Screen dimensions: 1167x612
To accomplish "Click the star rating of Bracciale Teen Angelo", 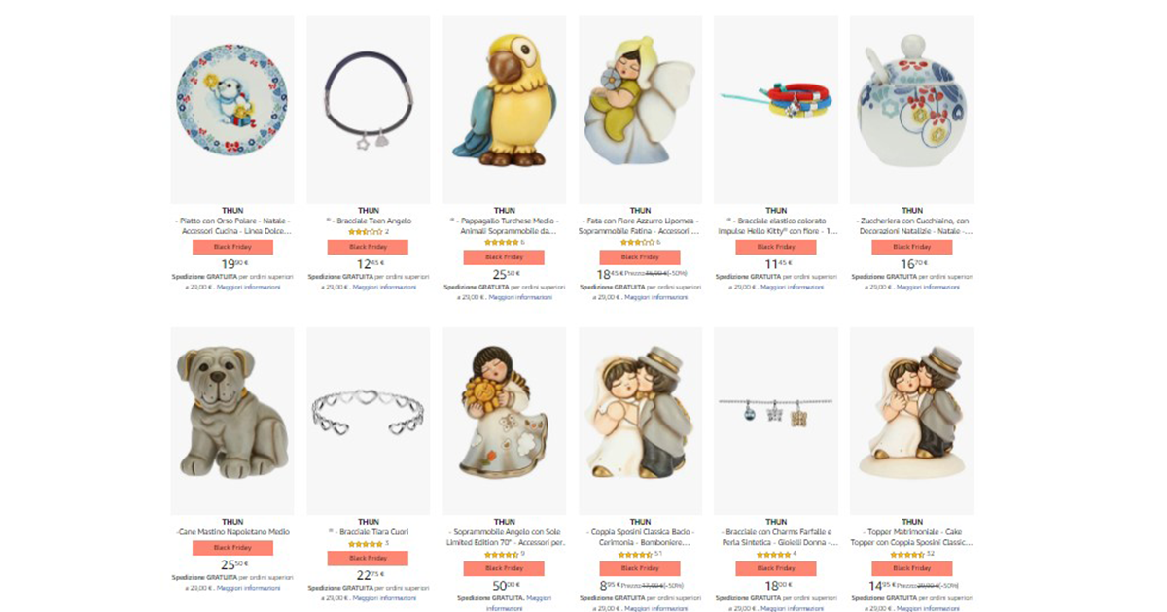I will click(x=365, y=233).
